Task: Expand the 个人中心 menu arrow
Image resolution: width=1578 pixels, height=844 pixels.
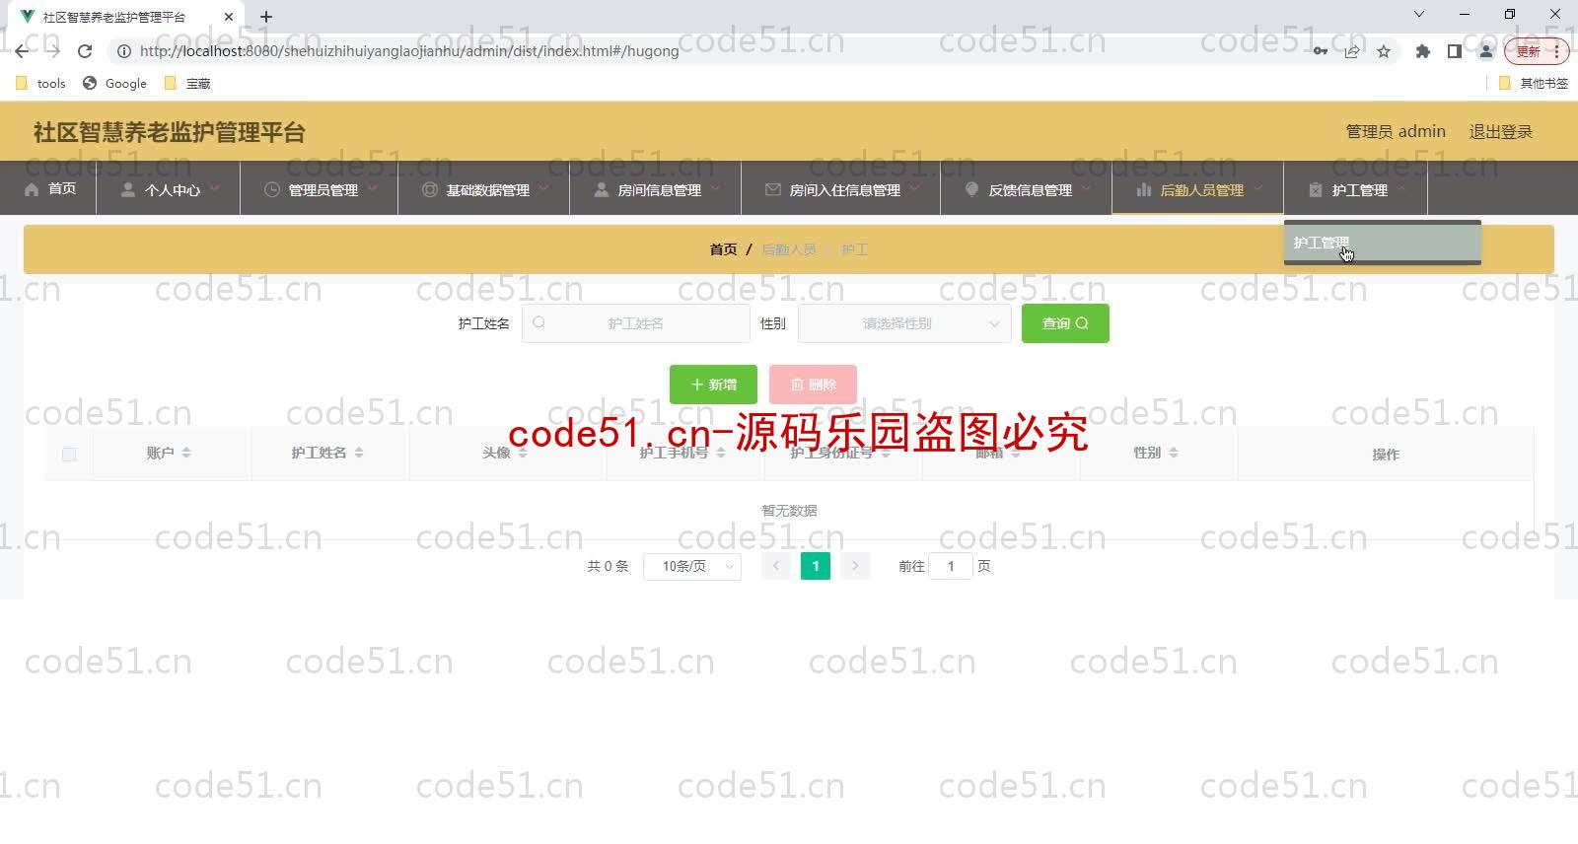Action: [214, 188]
